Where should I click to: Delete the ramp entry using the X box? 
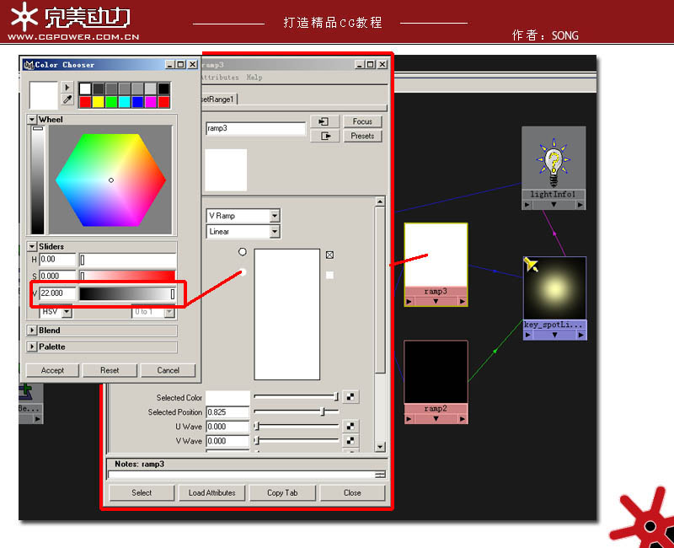(x=329, y=255)
